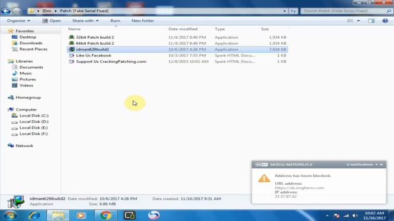Open Local Disk (F:)
The width and height of the screenshot is (394, 221).
point(33,134)
